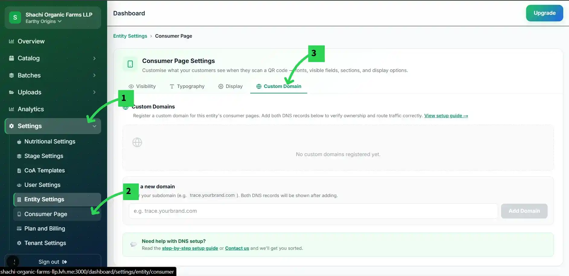Screen dimensions: 569x276
Task: Expand the Catalog submenu chevron
Action: click(94, 58)
